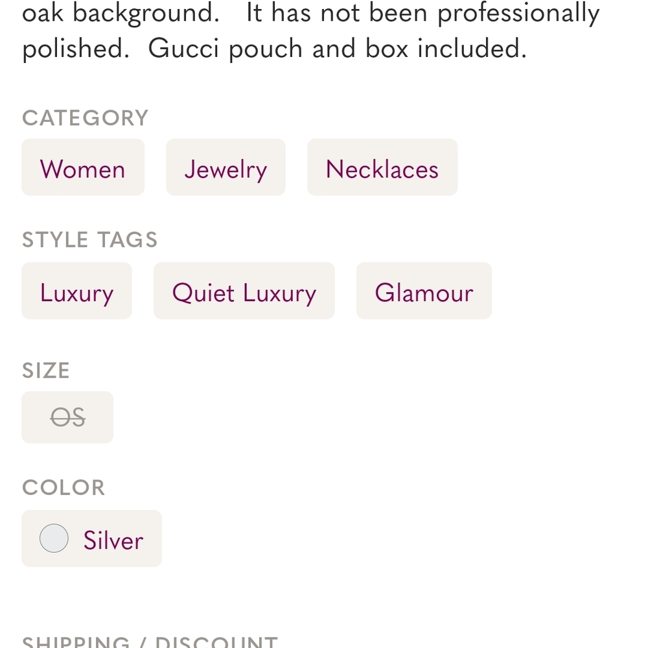
Task: Click the Glamour style tag
Action: click(424, 290)
